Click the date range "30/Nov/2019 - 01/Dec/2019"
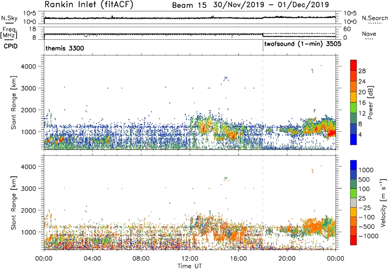The image size is (388, 269). [271, 5]
